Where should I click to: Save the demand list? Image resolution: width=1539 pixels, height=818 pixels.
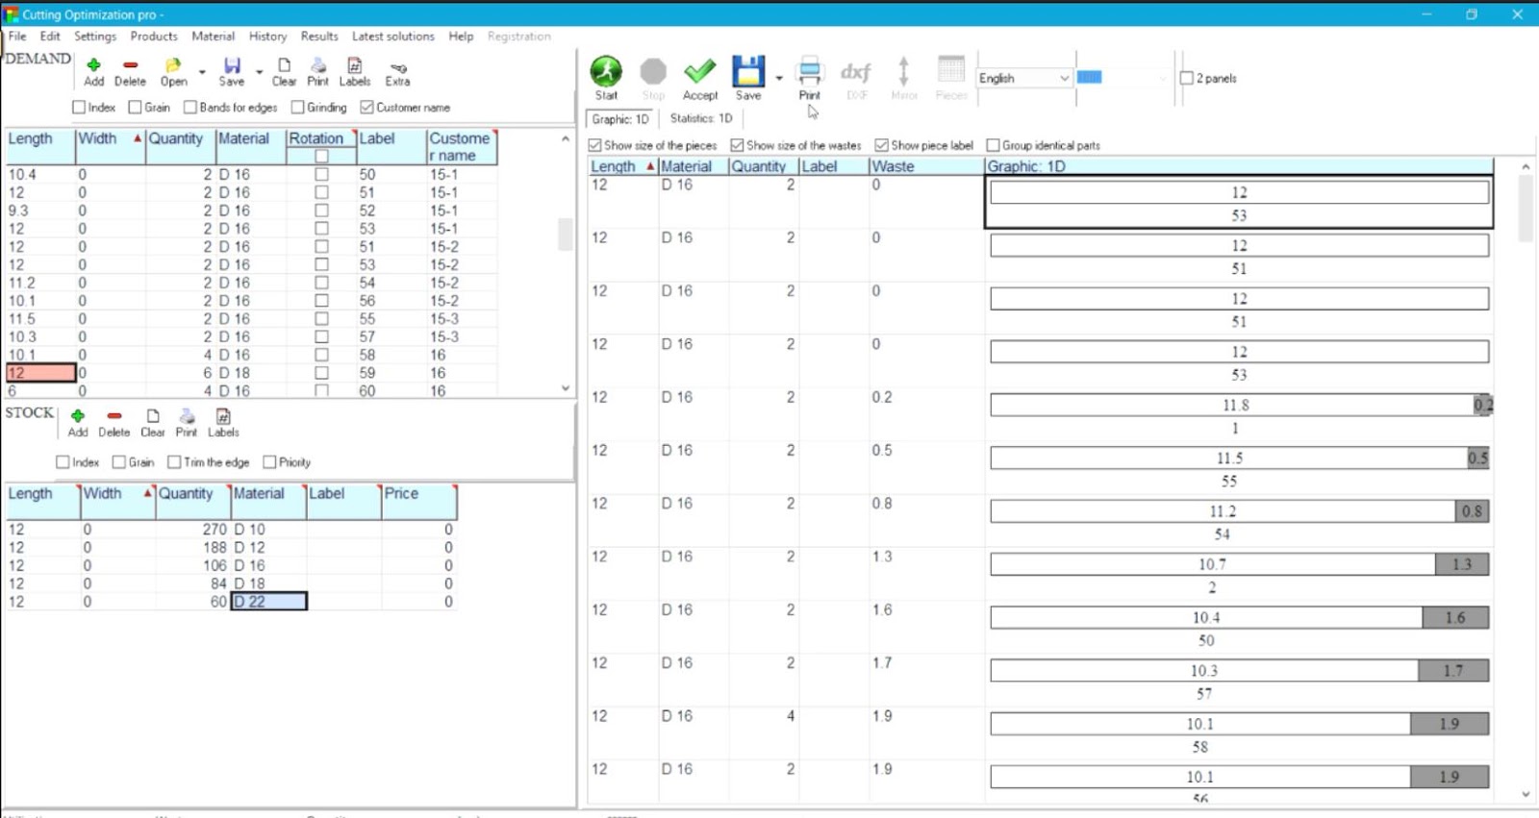232,72
